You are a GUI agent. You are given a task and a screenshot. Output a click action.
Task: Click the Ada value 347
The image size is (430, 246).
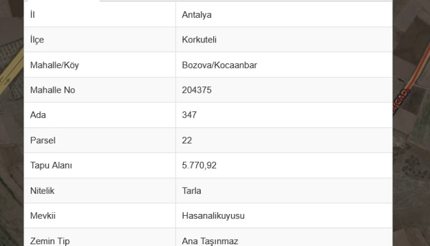click(189, 115)
